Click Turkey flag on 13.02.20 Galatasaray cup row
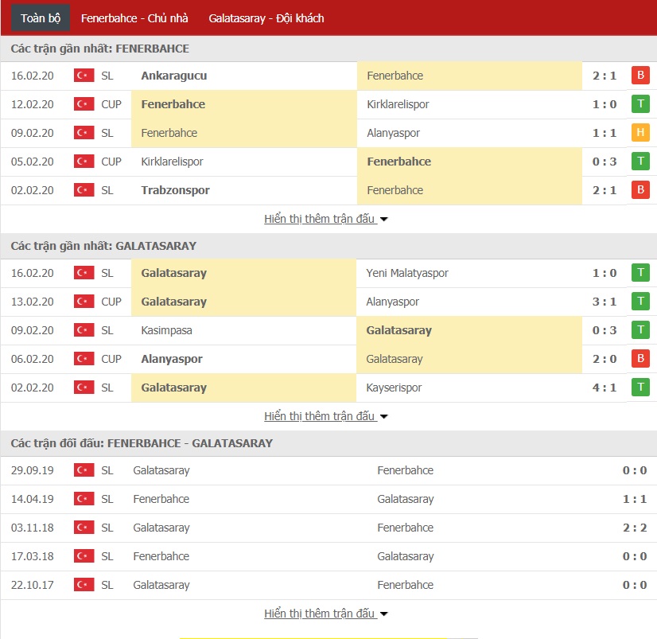657x639 pixels. click(84, 302)
